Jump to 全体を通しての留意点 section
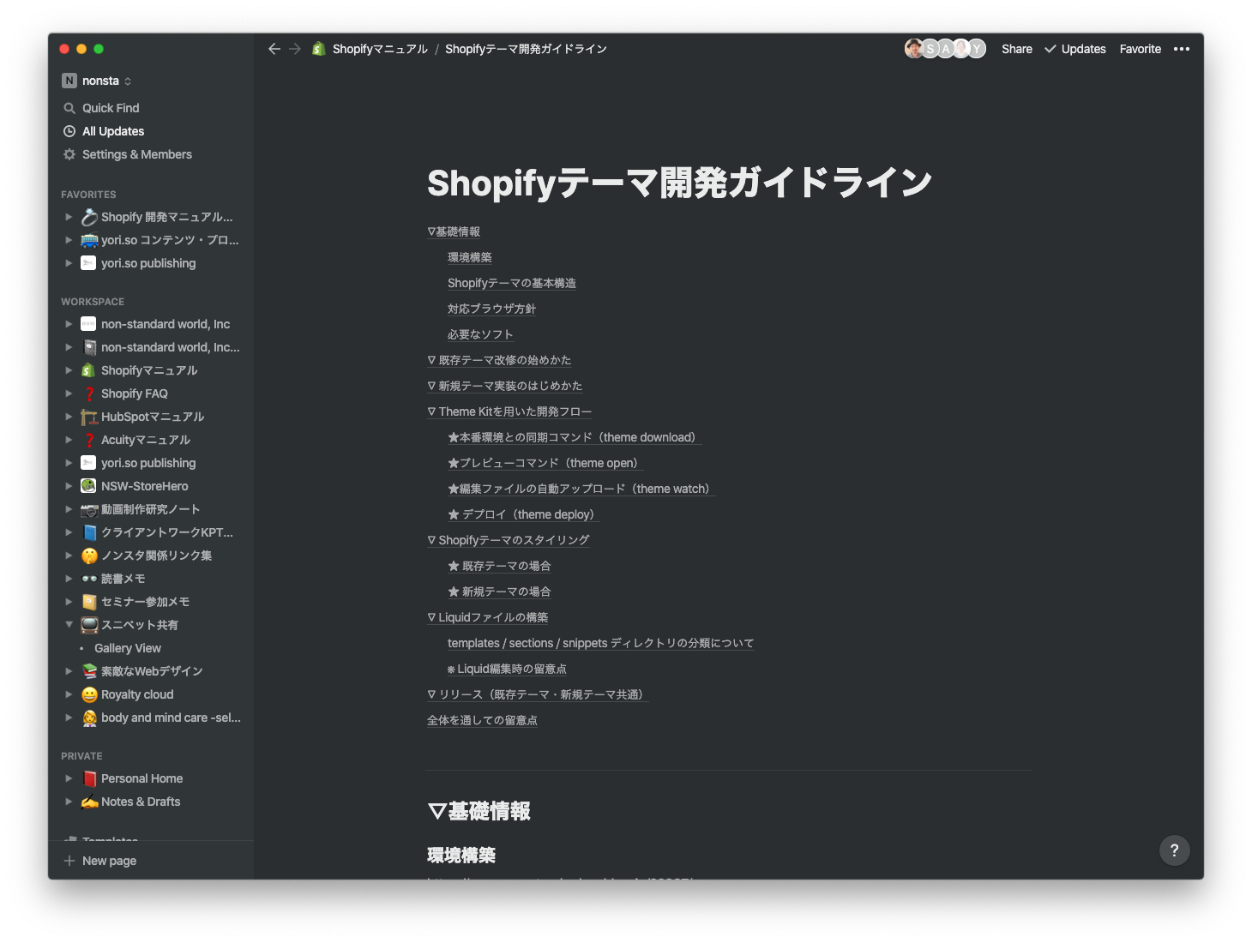This screenshot has width=1252, height=943. (482, 720)
